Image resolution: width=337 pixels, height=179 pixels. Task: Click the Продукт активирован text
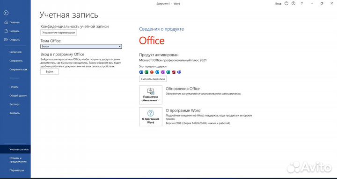point(159,55)
